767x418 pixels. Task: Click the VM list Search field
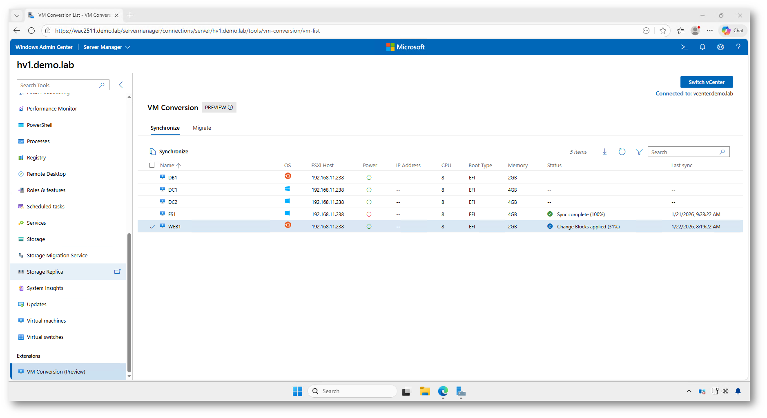coord(684,152)
